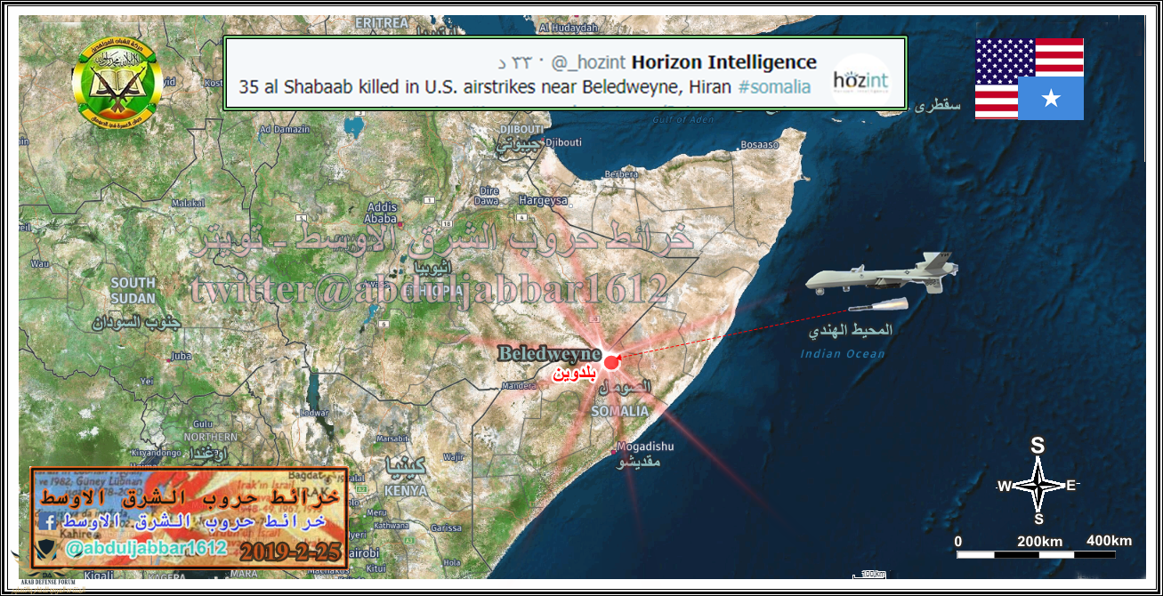Click the Arabic جنوب السودان label

tap(135, 322)
